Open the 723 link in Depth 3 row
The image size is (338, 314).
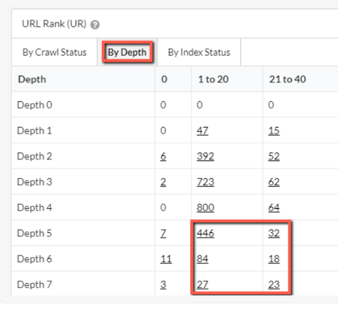pos(205,182)
